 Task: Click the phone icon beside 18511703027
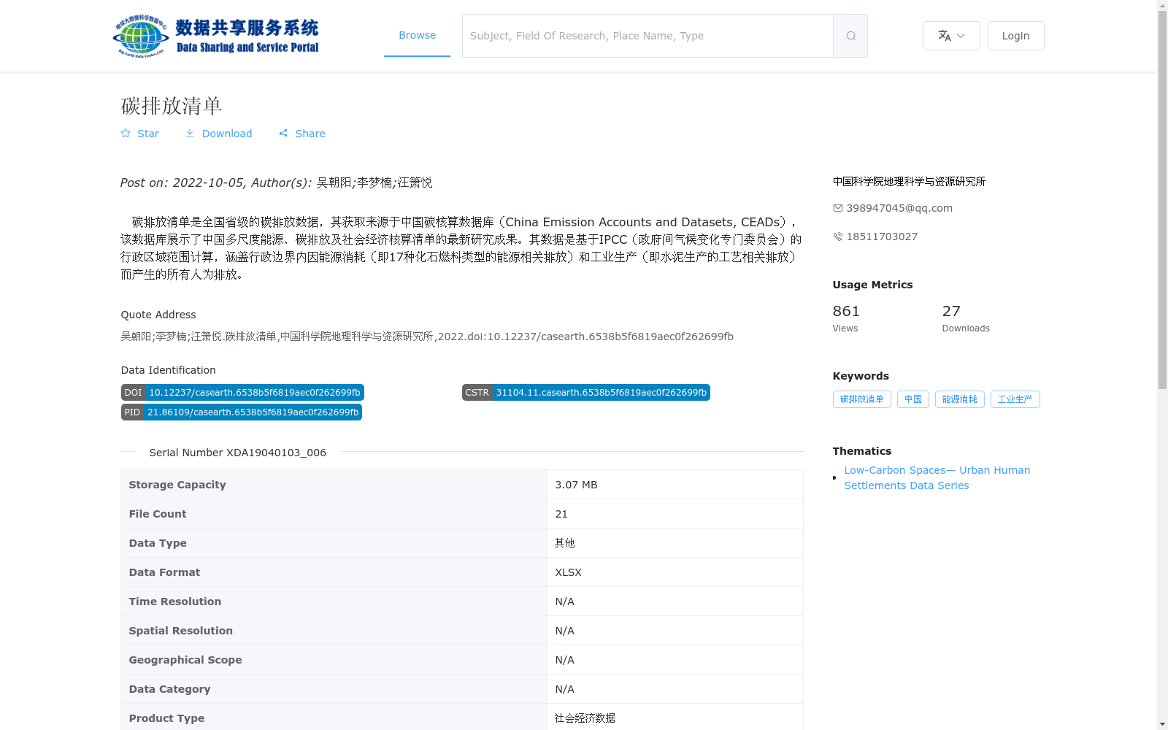click(x=837, y=236)
